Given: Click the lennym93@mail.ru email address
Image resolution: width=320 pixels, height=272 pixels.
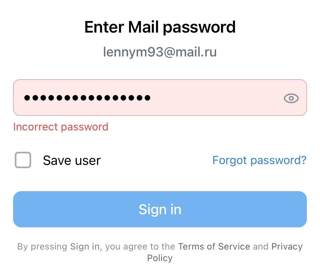Looking at the screenshot, I should tap(160, 52).
